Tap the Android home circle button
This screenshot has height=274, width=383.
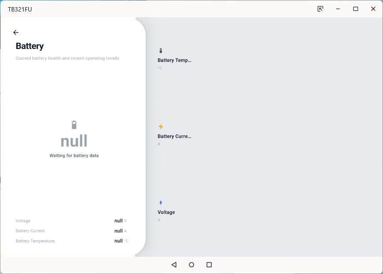pos(191,265)
